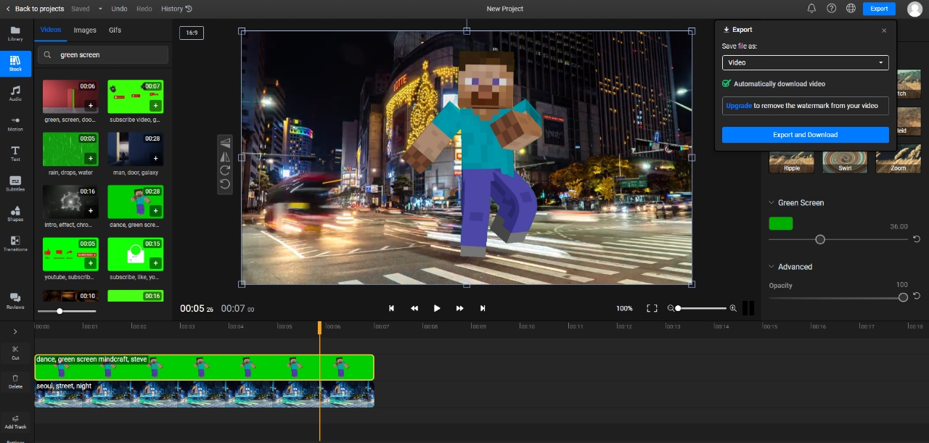The image size is (929, 443).
Task: Toggle Automatically download video checkbox
Action: tap(727, 83)
